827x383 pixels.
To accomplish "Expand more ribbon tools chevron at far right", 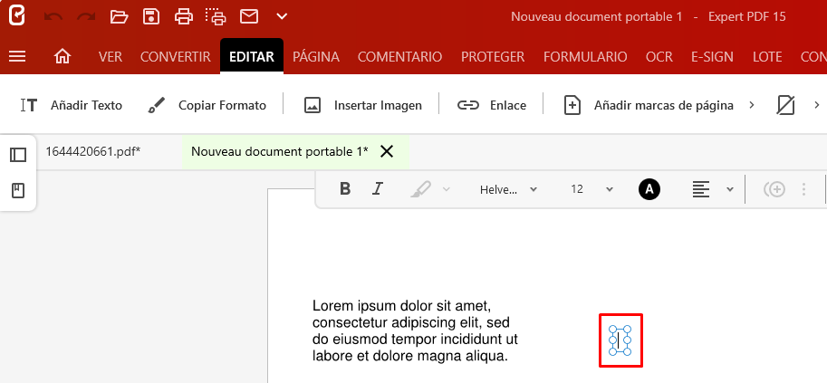I will click(x=816, y=105).
